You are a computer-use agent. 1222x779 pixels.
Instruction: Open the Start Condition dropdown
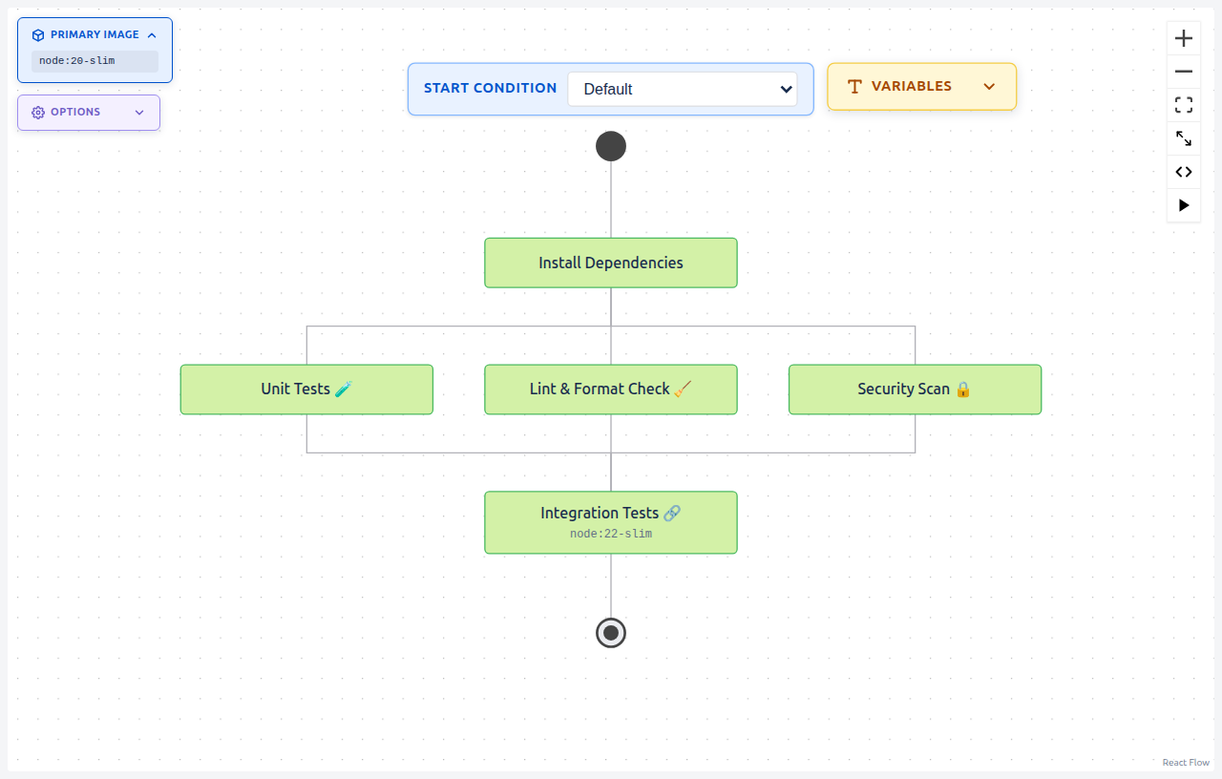pos(683,89)
